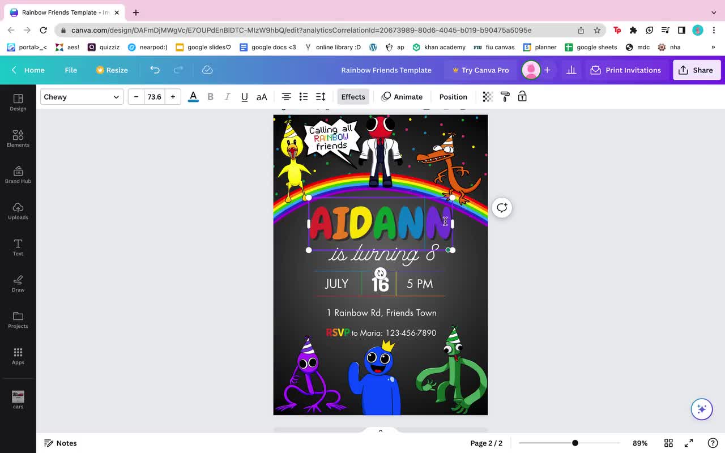Open the account profile avatar
The width and height of the screenshot is (725, 453).
tap(531, 70)
